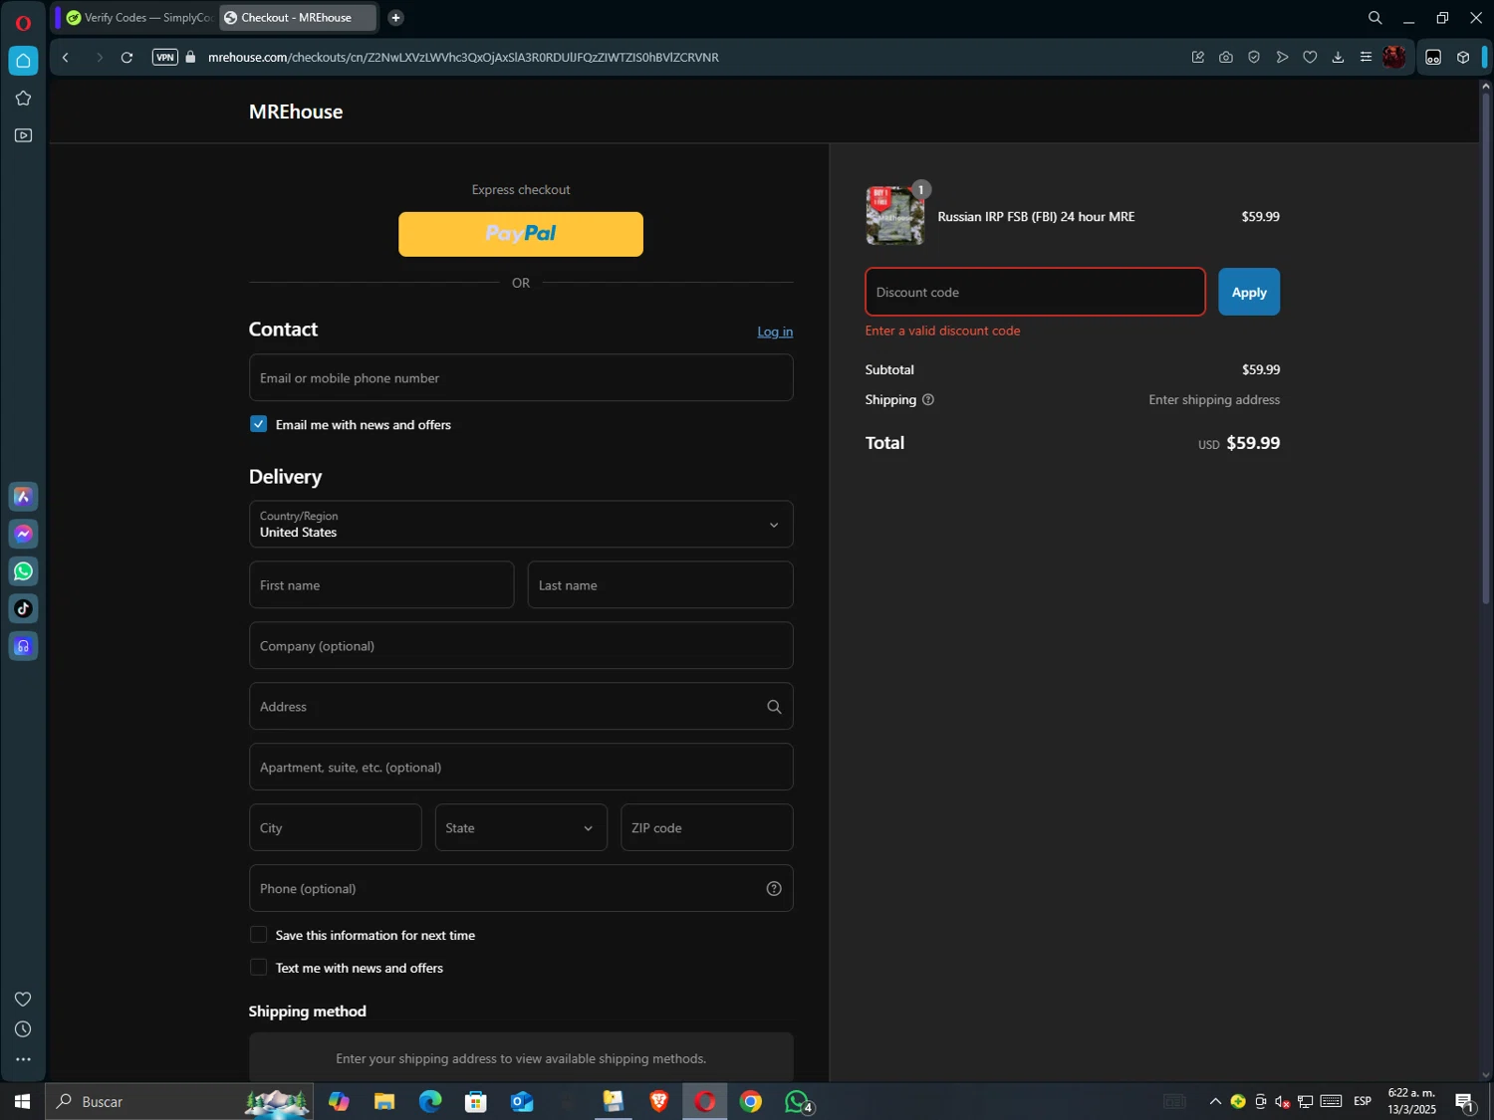The height and width of the screenshot is (1120, 1494).
Task: Toggle the VPN badge in address bar
Action: click(165, 57)
